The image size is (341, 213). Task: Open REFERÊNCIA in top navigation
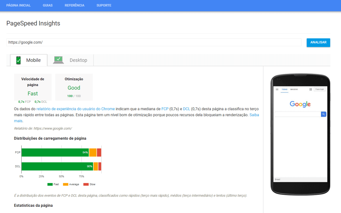74,5
